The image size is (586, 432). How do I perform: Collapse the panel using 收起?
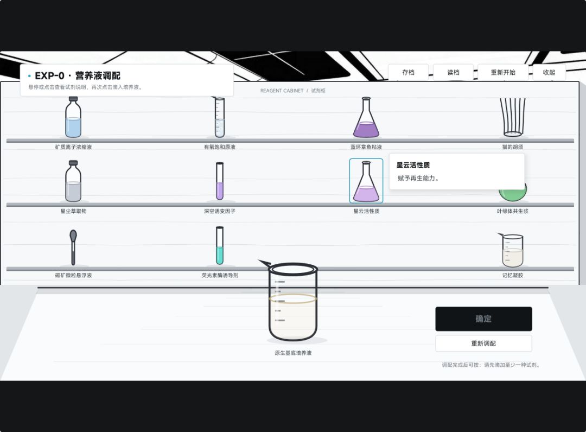(x=549, y=72)
